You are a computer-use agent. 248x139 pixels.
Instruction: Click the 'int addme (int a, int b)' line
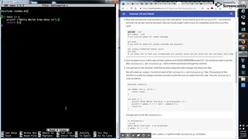coord(141,89)
